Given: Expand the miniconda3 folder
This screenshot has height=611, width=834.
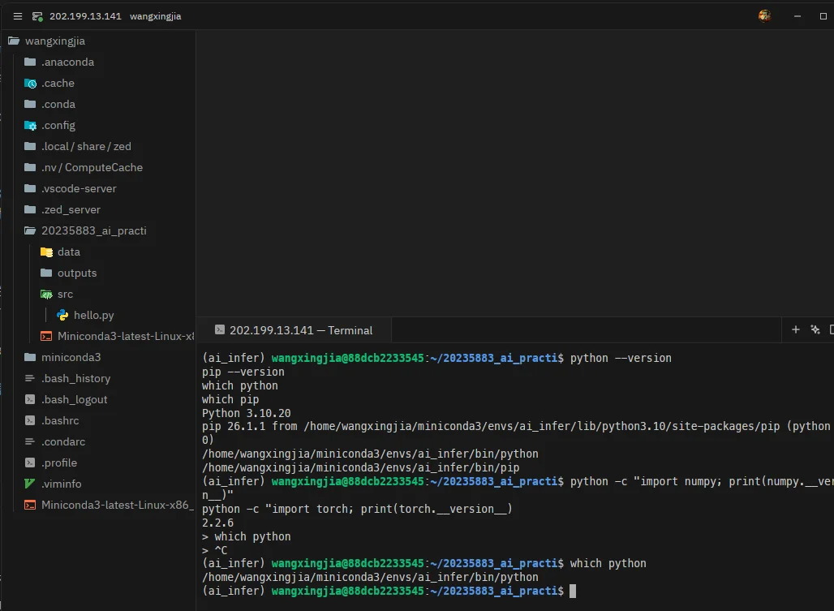Looking at the screenshot, I should (71, 357).
